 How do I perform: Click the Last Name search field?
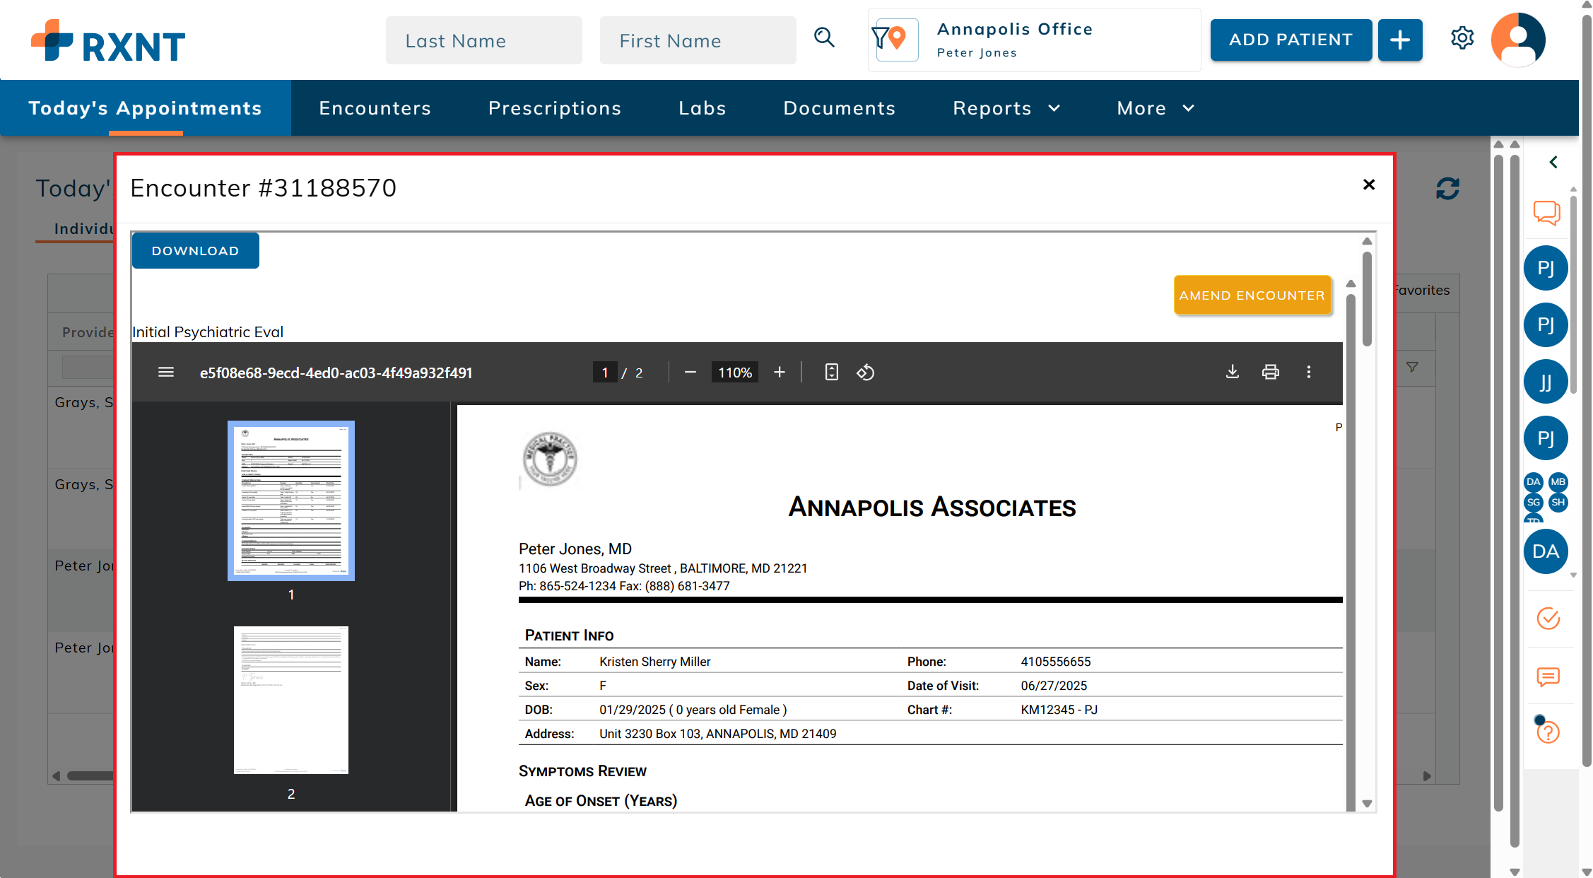click(x=483, y=41)
